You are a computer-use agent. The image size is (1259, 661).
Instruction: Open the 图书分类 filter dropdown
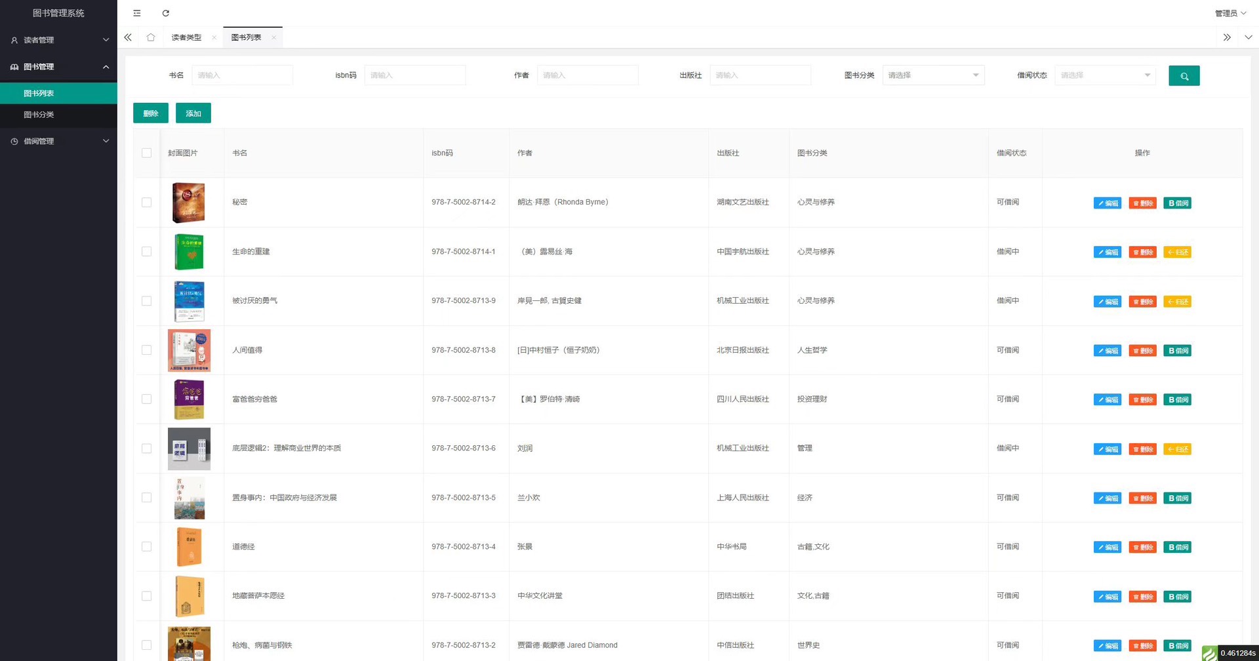point(933,75)
